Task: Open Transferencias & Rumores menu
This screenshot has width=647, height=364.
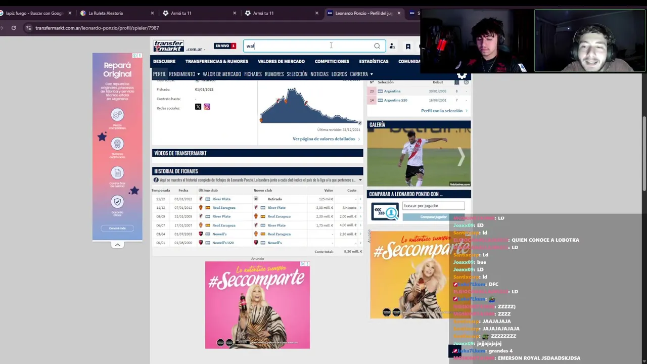Action: [x=217, y=62]
